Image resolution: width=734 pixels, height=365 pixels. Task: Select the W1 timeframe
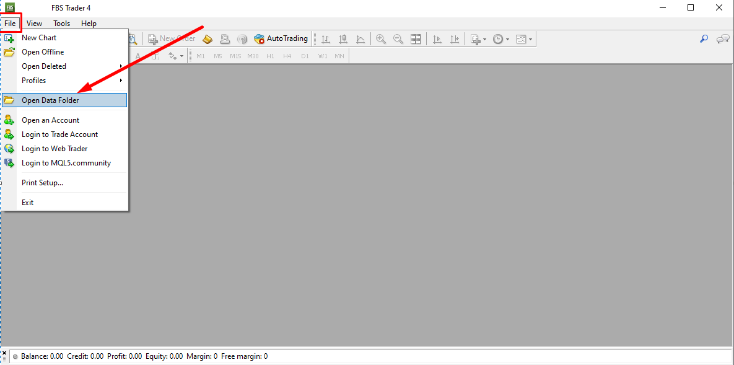(323, 56)
